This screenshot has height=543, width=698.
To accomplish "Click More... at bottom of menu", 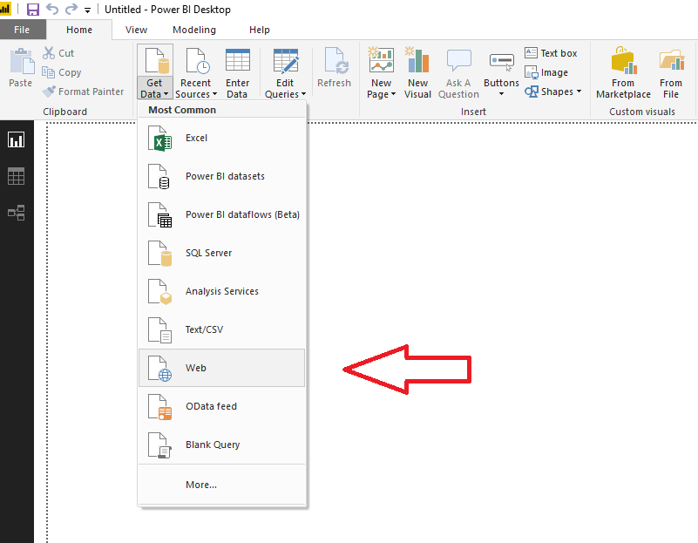I will pos(221,485).
